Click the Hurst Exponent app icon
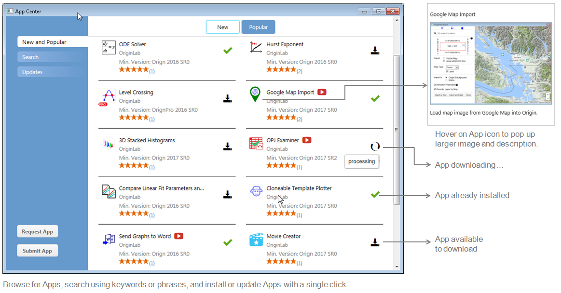Viewport: 561px width, 293px height. coord(256,48)
